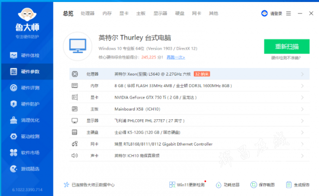This screenshot has width=319, height=196.
Task: Click the 显卡 graphics card icon
Action: (75, 97)
